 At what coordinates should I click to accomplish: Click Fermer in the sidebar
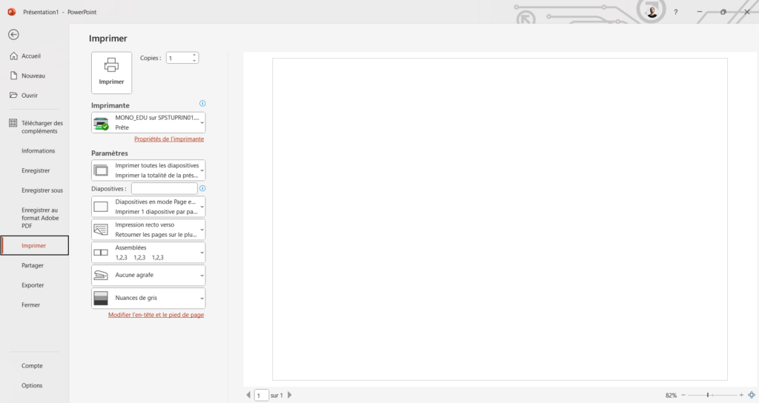[31, 305]
